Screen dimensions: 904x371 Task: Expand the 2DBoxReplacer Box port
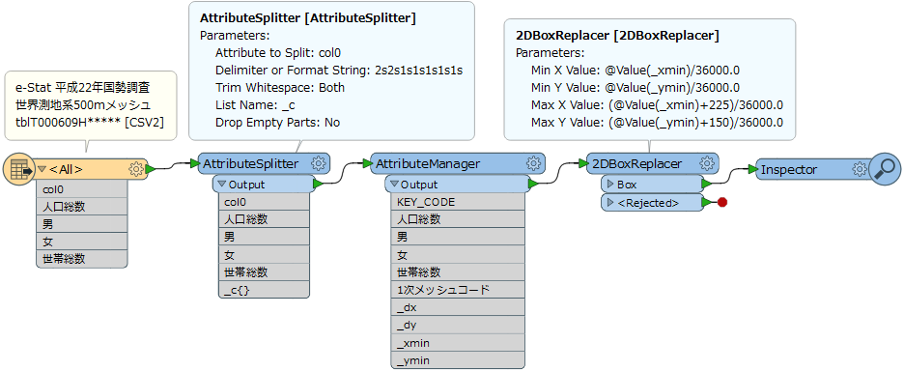click(x=610, y=185)
